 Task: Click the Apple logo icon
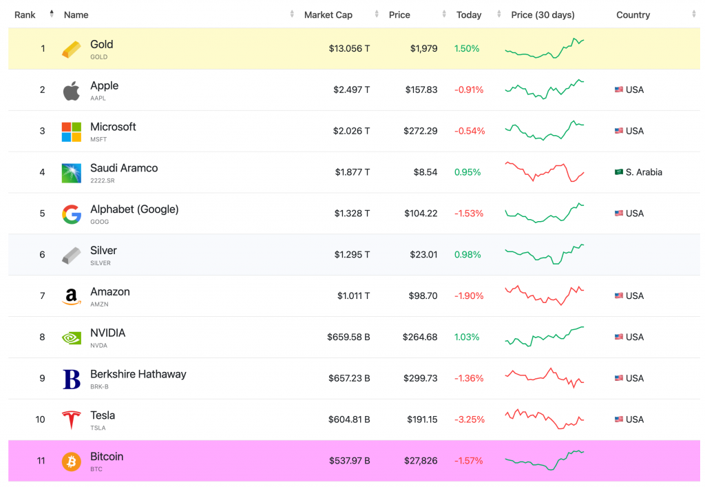(72, 91)
